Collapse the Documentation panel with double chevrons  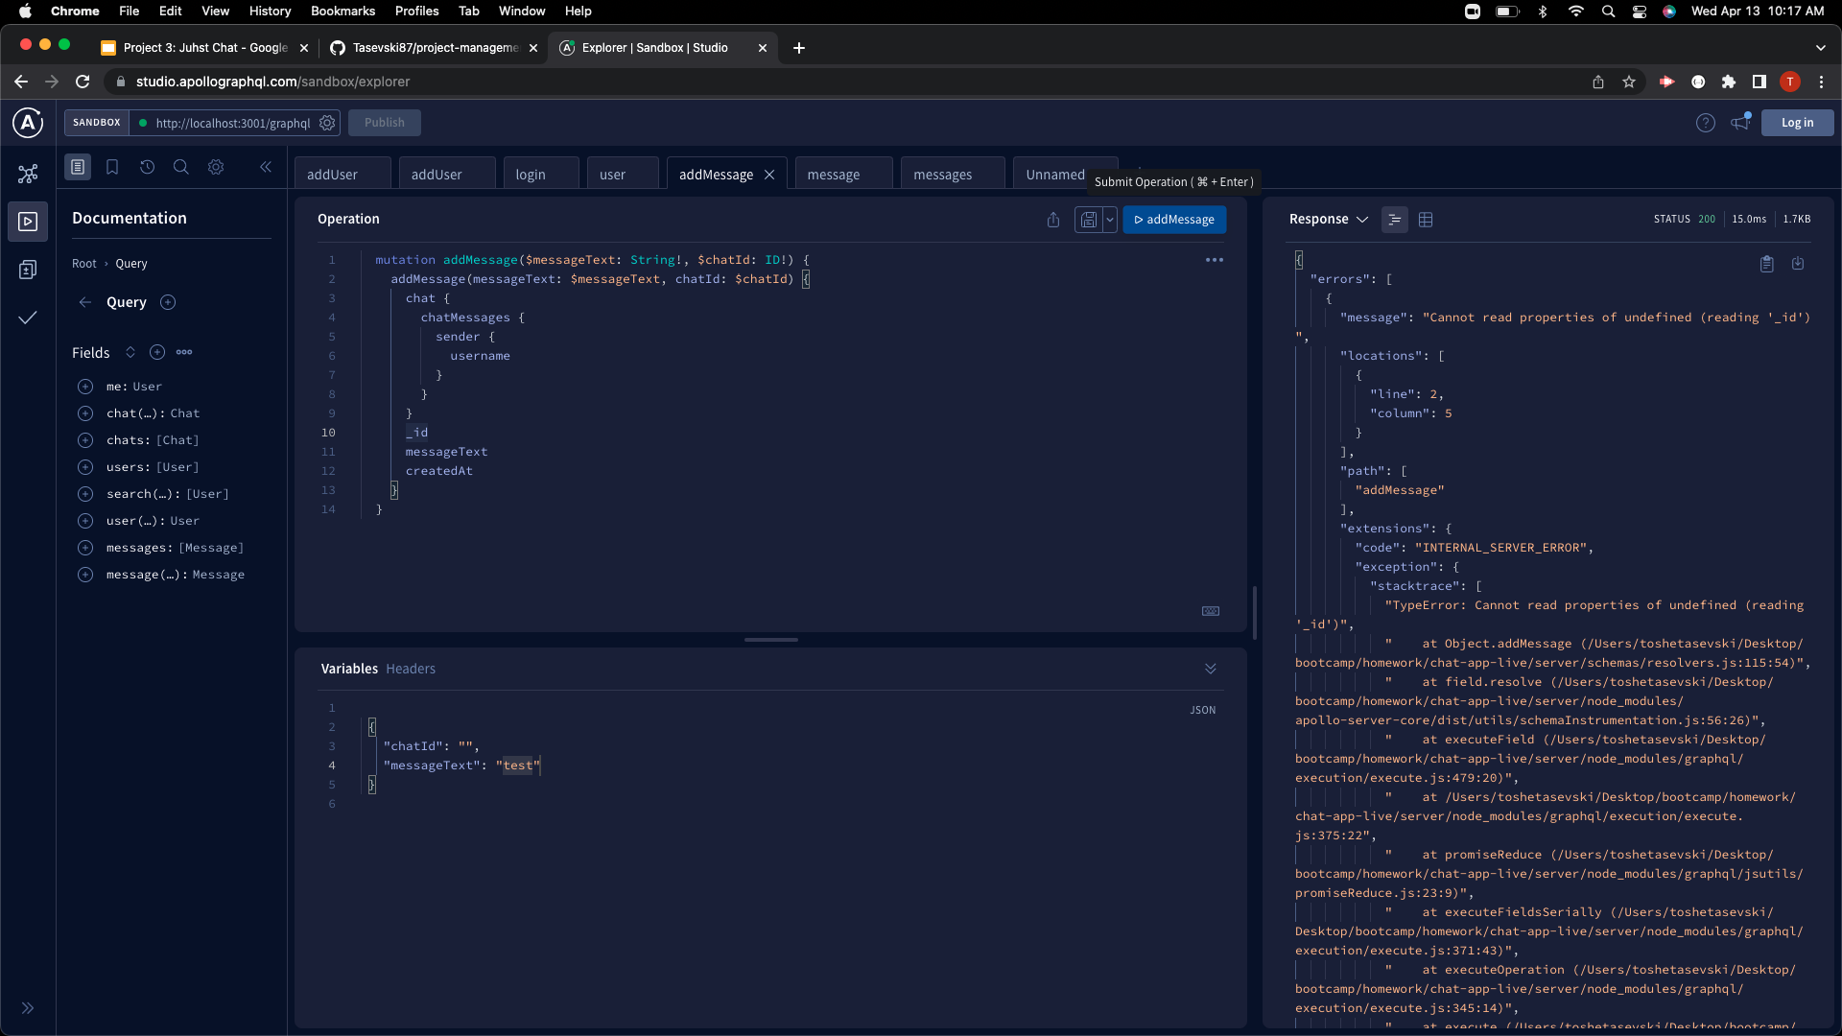[266, 167]
